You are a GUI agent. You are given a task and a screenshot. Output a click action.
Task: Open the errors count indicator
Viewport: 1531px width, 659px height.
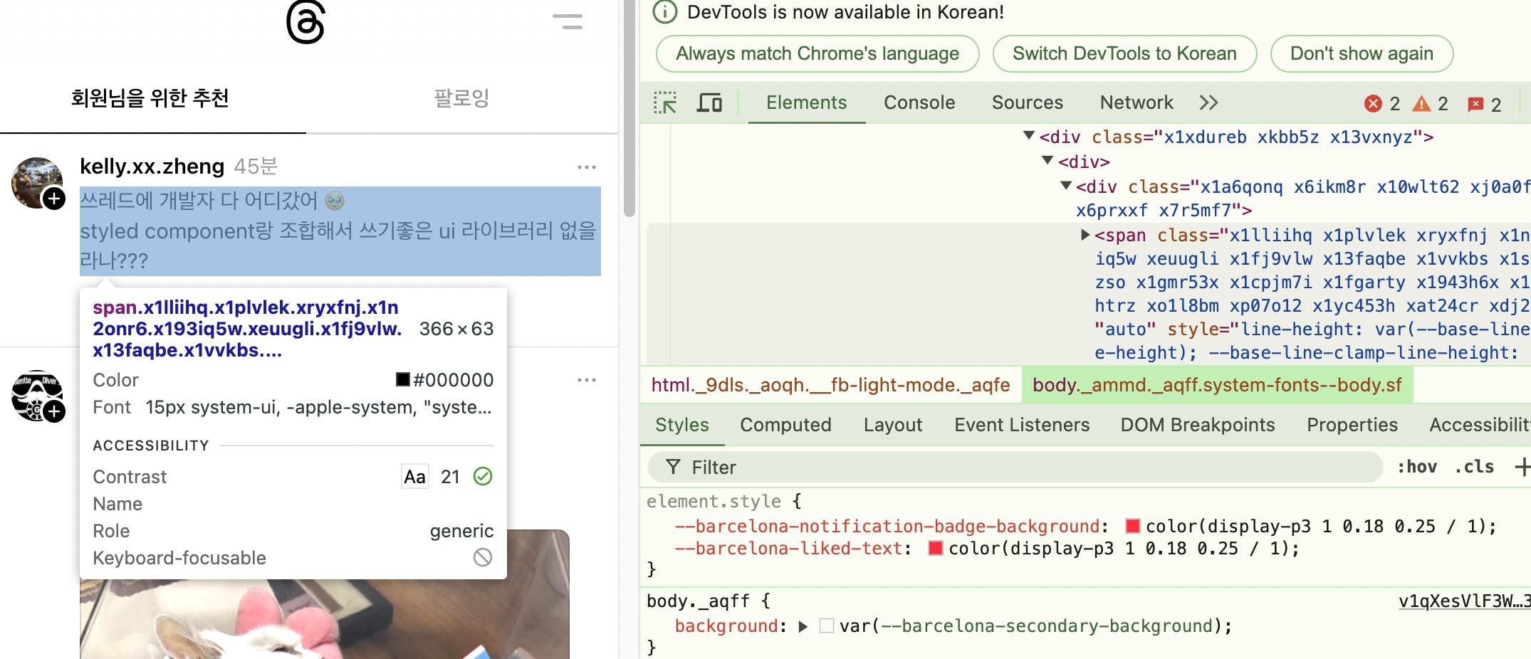click(x=1382, y=104)
